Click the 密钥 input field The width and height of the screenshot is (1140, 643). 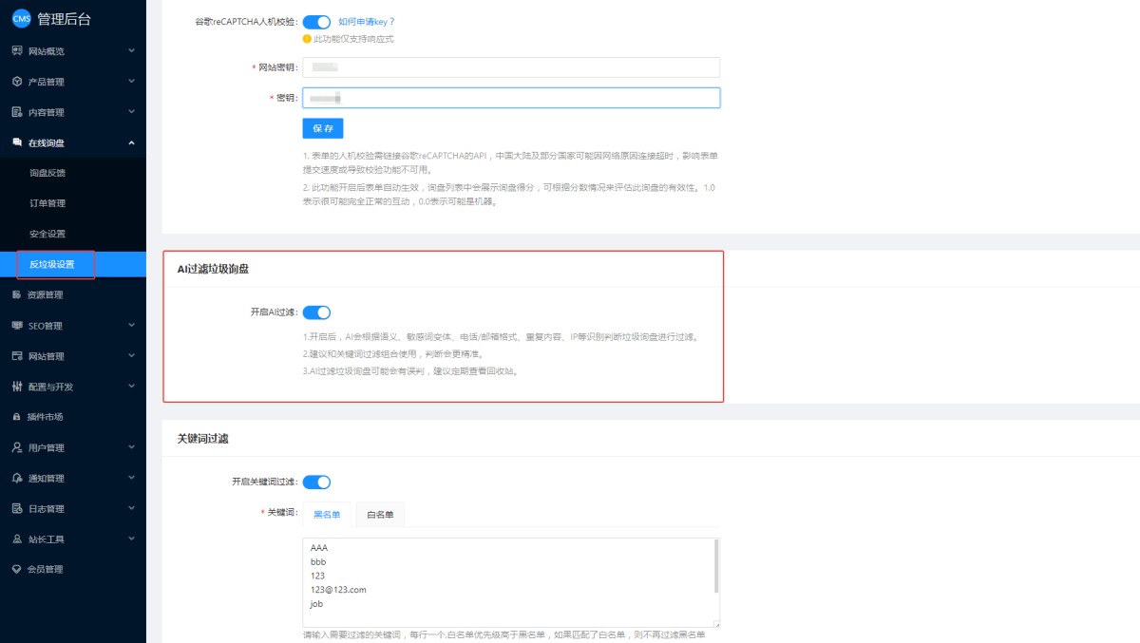coord(511,98)
